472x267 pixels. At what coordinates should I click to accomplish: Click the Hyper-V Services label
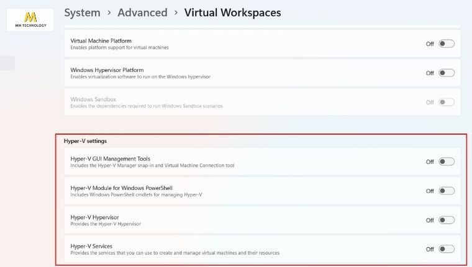[x=91, y=246]
